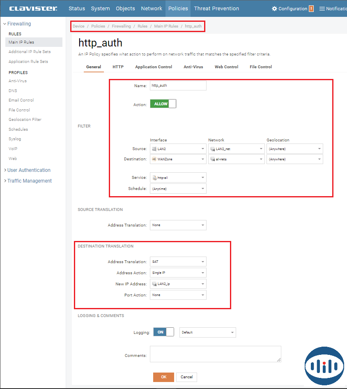Expand the User Authentication section
This screenshot has width=347, height=389.
coord(5,170)
